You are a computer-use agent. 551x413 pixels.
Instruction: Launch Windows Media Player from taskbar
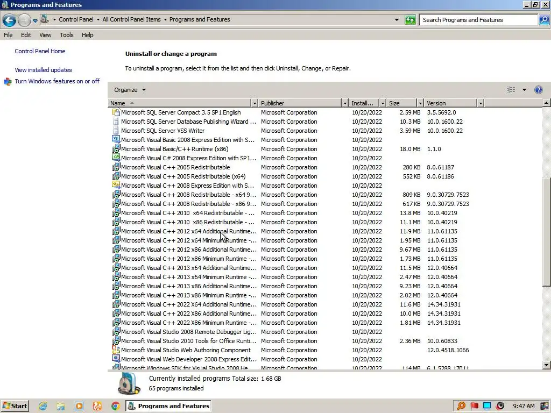click(x=79, y=406)
